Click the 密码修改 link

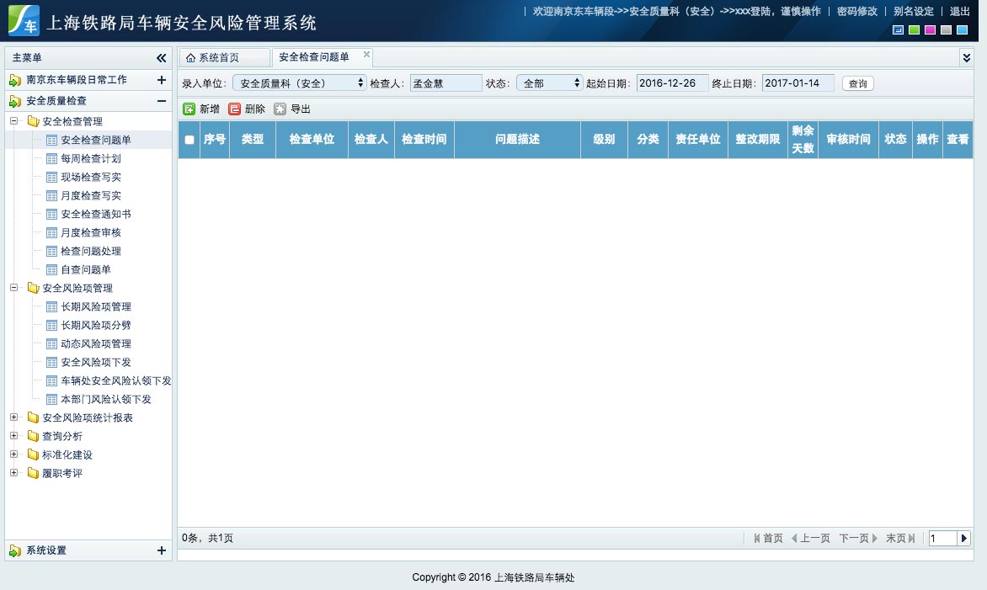pyautogui.click(x=856, y=12)
